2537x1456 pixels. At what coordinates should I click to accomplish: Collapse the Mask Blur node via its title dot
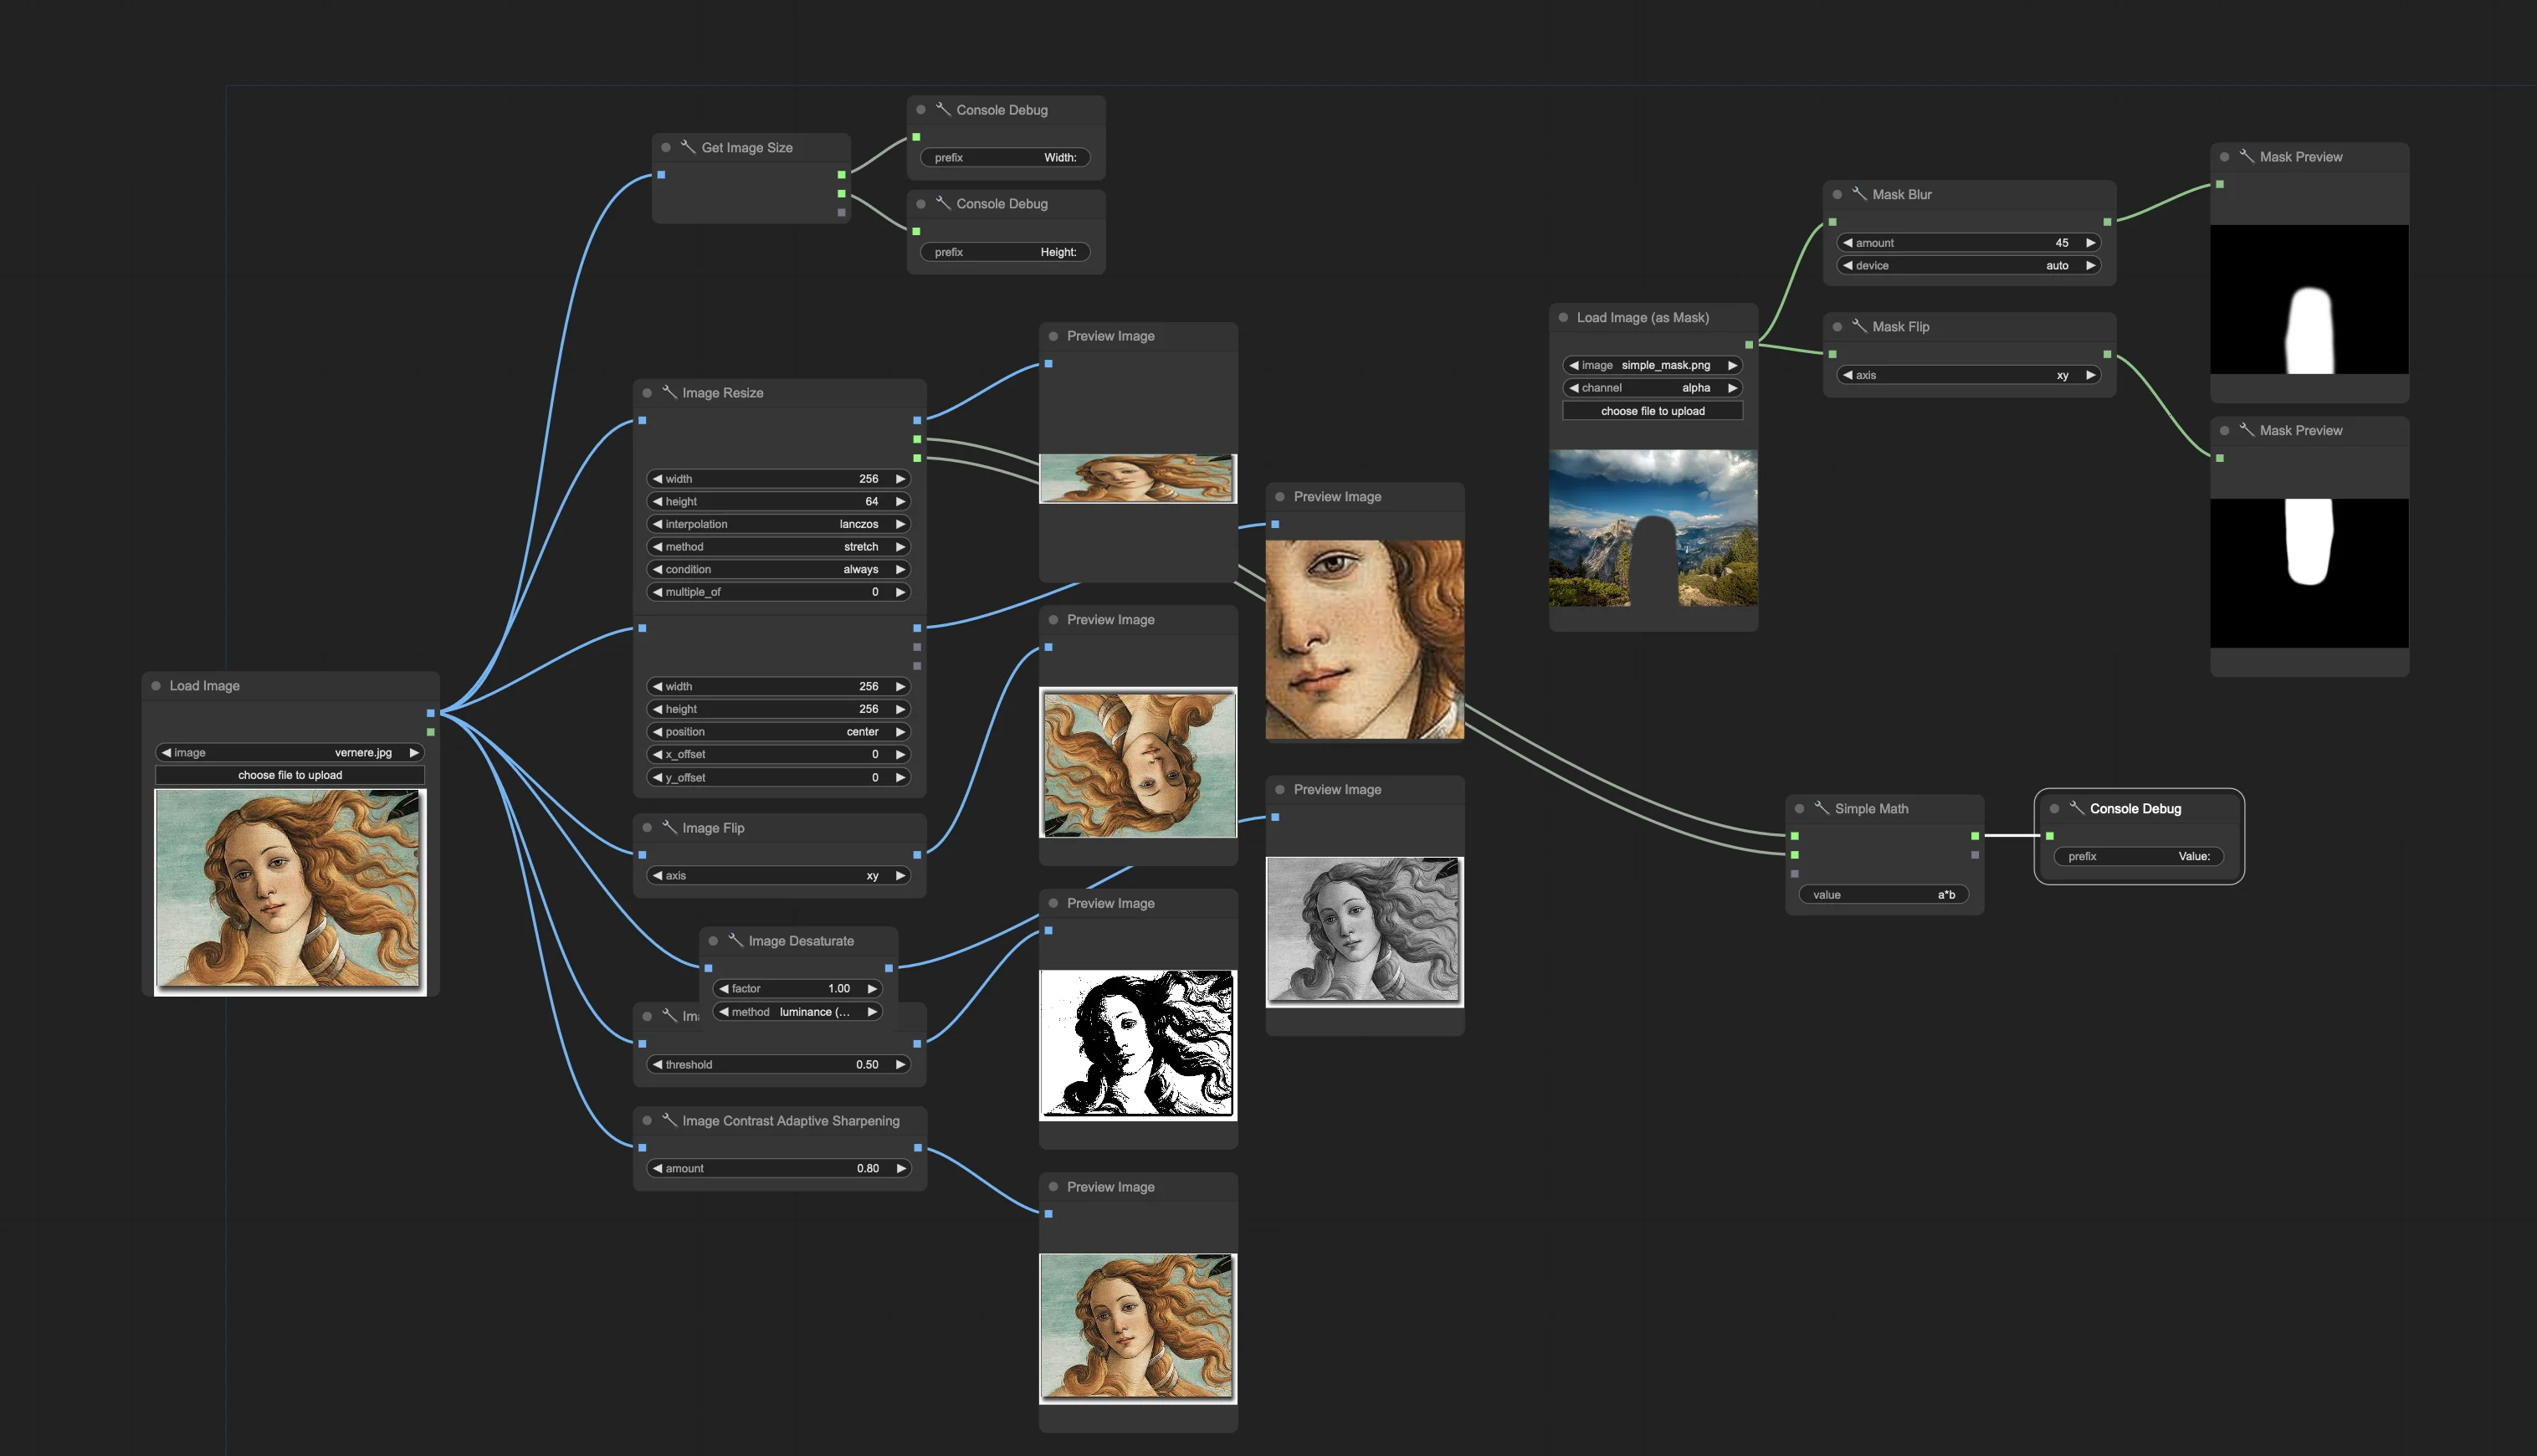tap(1837, 194)
